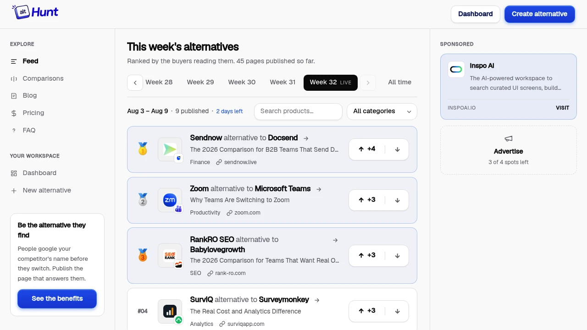Viewport: 587px width, 330px height.
Task: Select the Week 32 LIVE tab
Action: pyautogui.click(x=331, y=82)
